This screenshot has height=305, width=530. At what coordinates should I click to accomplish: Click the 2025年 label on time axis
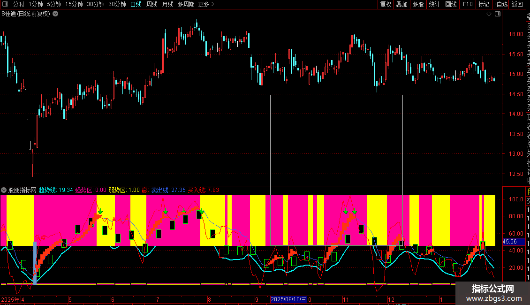[x=10, y=299]
